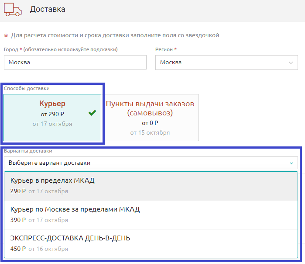305x264 pixels.
Task: Click 'от 0 Р' price on pickup card
Action: point(150,123)
